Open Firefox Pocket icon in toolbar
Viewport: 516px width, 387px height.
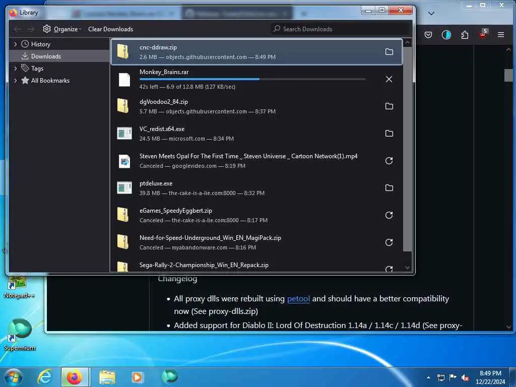coord(428,35)
